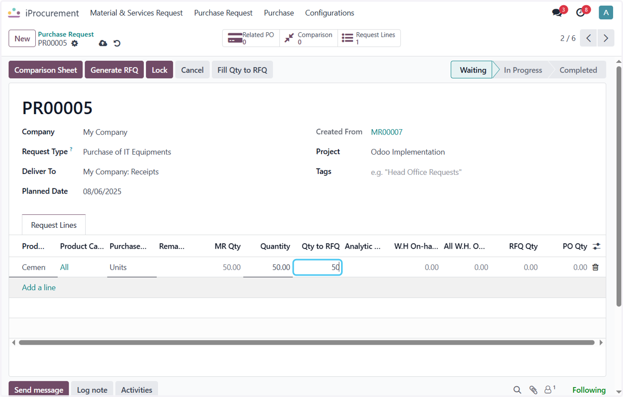Click the Purchase Request breadcrumb link

tap(66, 34)
